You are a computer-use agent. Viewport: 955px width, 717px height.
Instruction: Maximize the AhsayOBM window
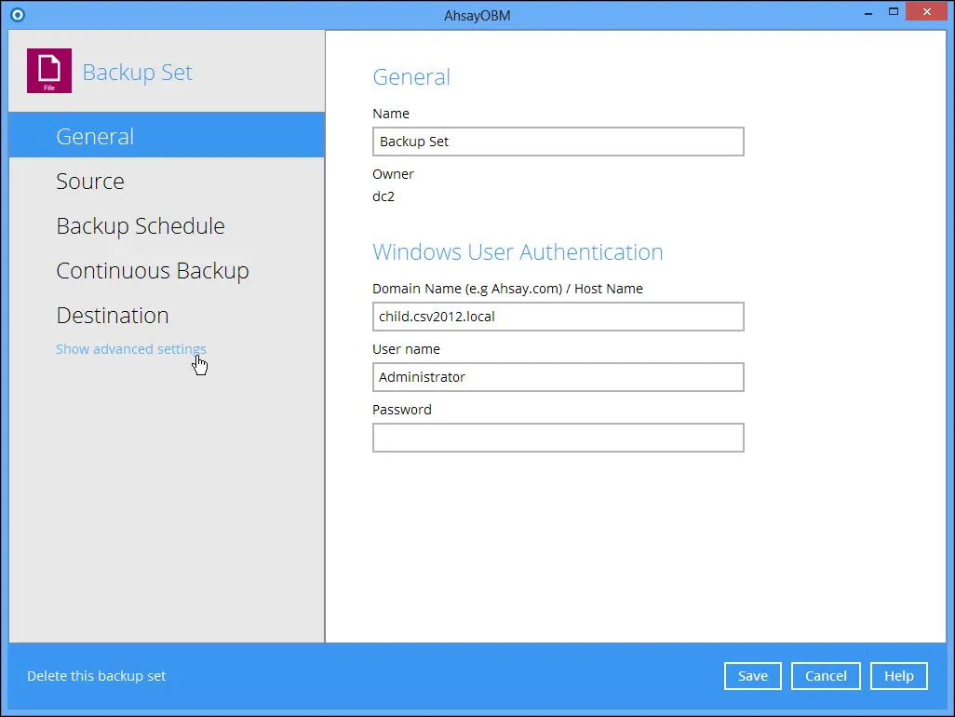894,12
